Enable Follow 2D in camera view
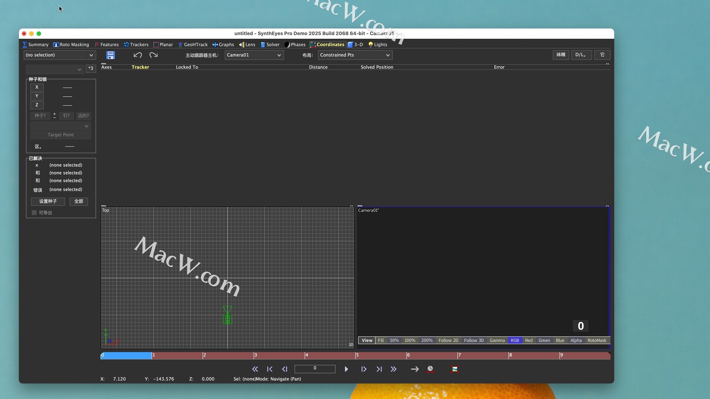Viewport: 710px width, 399px height. tap(448, 341)
